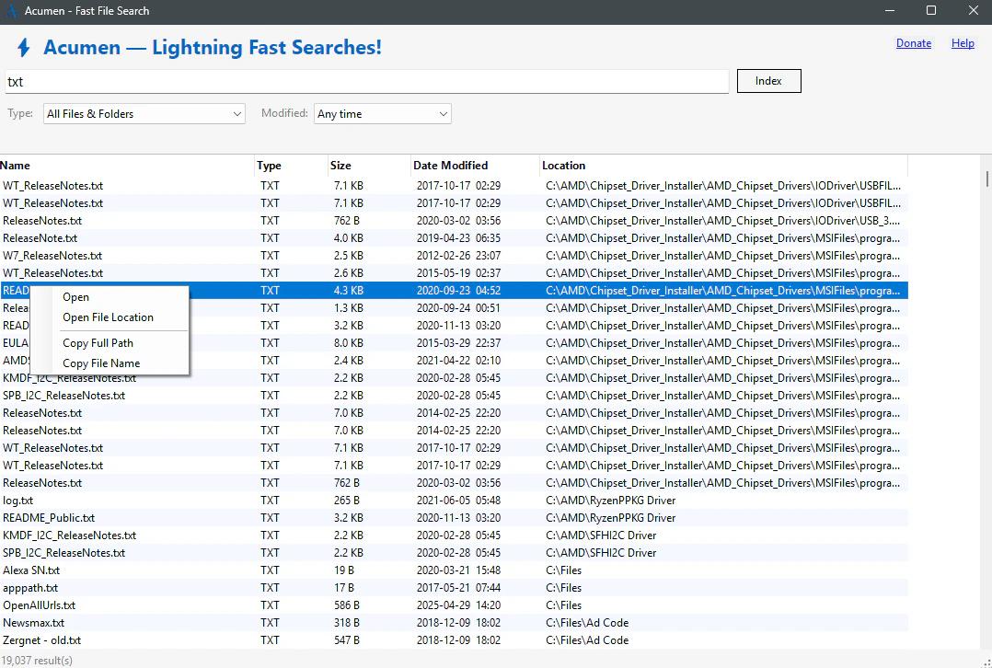
Task: Click the 8.0 KB size cell
Action: pos(349,343)
